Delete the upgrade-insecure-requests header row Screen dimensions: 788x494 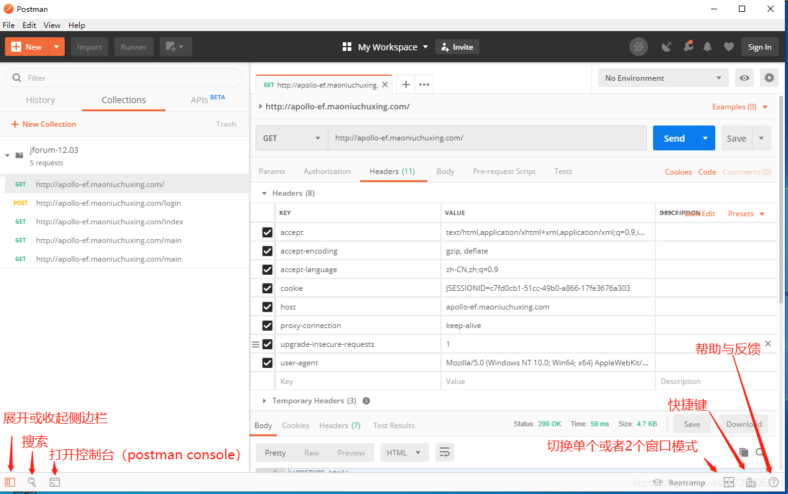[x=768, y=344]
